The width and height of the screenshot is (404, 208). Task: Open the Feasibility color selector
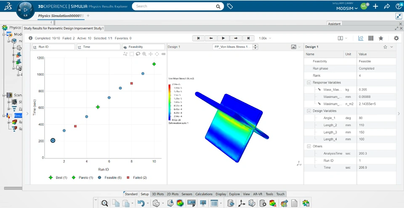[x=144, y=47]
